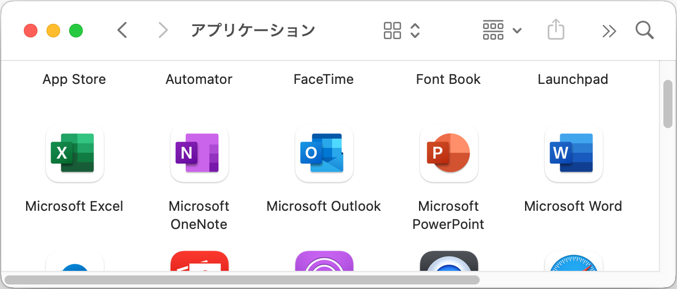
Task: Click the horizontal scrollbar at bottom
Action: (x=242, y=279)
